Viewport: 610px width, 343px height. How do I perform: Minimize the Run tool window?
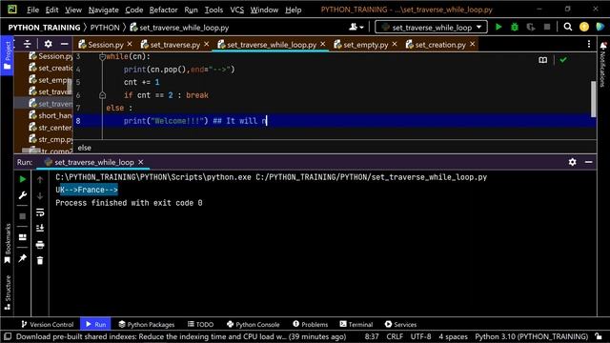coord(589,162)
